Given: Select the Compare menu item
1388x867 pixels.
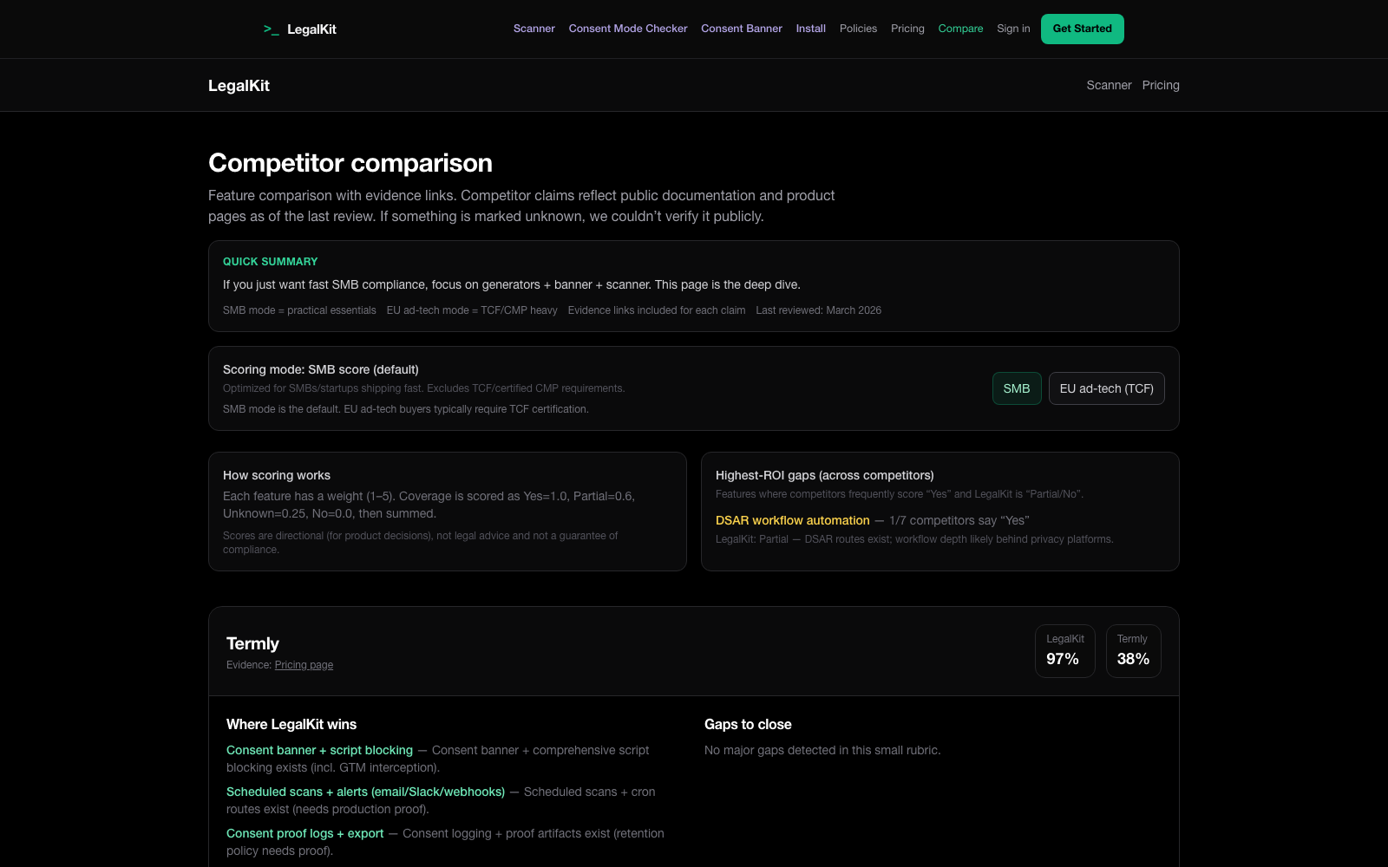Looking at the screenshot, I should pos(960,29).
